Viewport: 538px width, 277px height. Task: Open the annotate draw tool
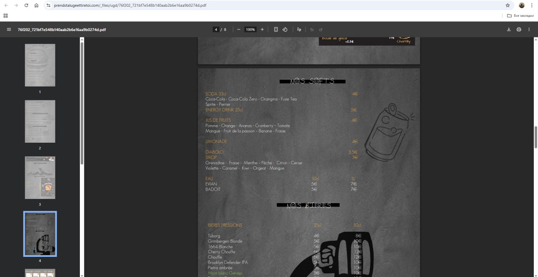(x=299, y=29)
